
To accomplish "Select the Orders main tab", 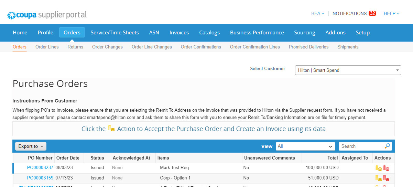I will click(72, 32).
